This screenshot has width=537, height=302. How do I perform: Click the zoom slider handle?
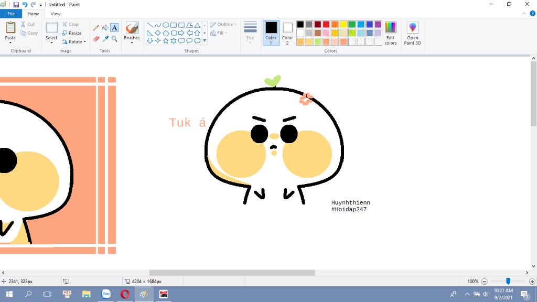508,281
